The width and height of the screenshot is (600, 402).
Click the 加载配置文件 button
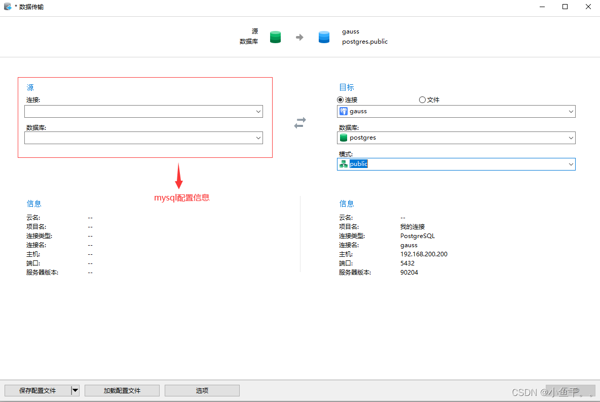tap(122, 390)
